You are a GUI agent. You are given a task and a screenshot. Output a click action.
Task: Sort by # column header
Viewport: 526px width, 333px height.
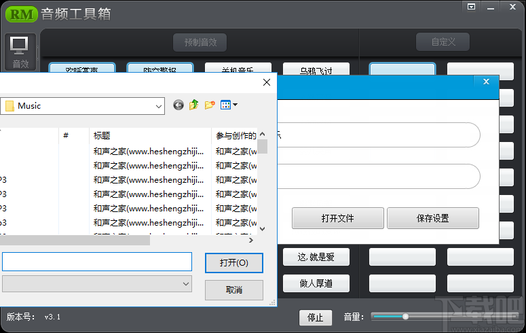click(x=74, y=136)
